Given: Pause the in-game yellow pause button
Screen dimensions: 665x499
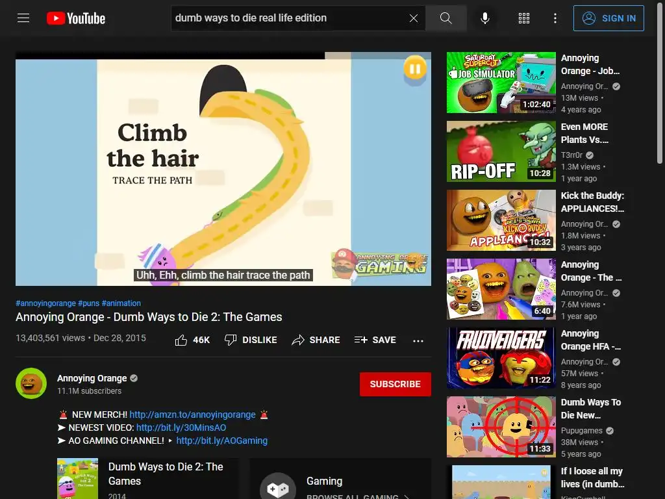Looking at the screenshot, I should pos(415,68).
